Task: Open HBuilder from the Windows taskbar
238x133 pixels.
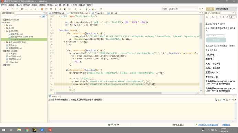Action: (50, 130)
